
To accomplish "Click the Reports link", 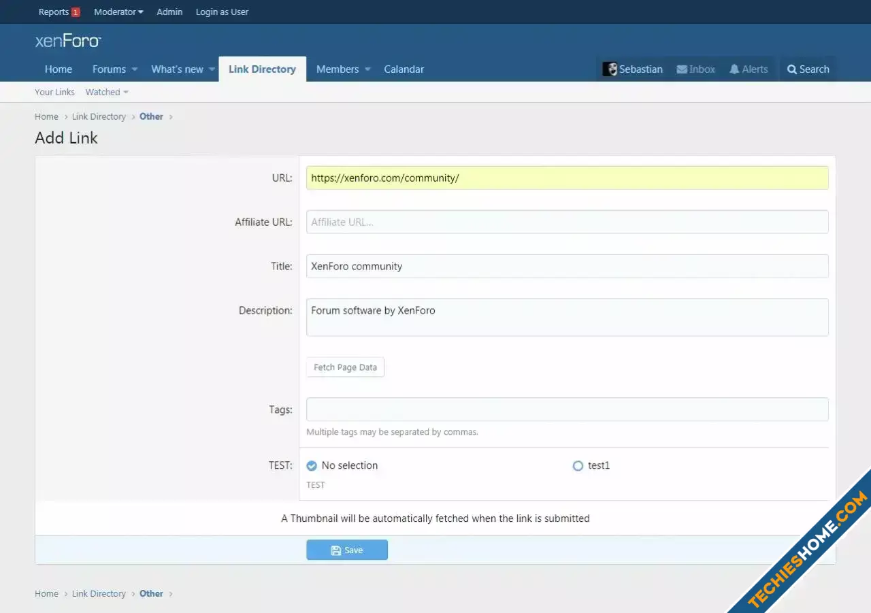I will (54, 12).
